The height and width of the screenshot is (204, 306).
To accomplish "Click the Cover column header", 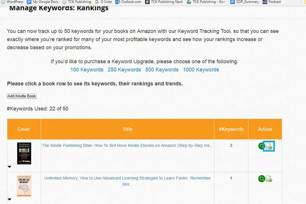I will (x=24, y=129).
